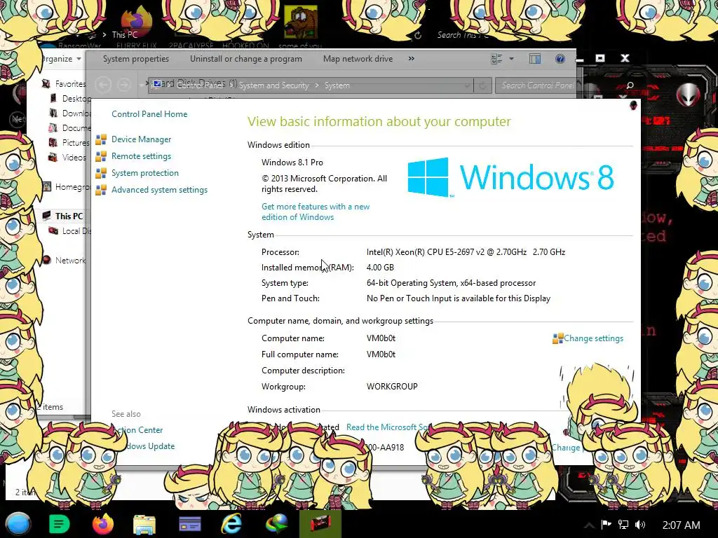This screenshot has width=718, height=538.
Task: Open File Explorer from the taskbar
Action: click(144, 524)
